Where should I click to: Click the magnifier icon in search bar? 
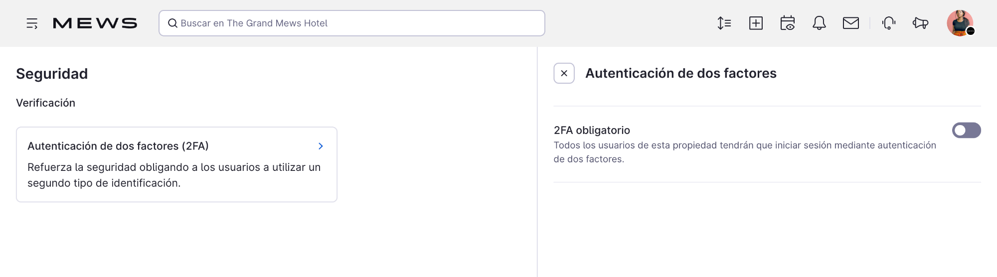pos(172,23)
